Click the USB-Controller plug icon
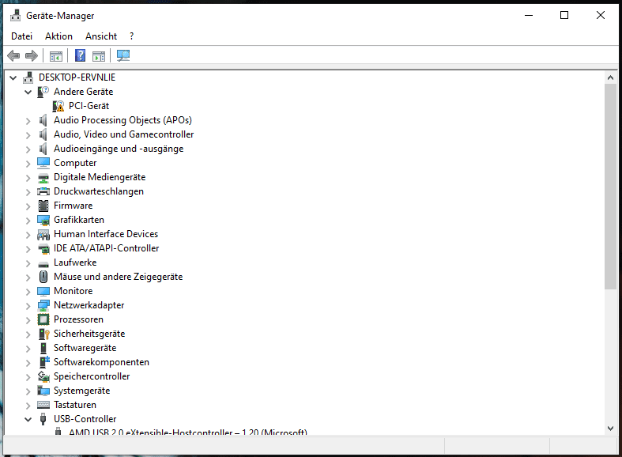622x457 pixels. [43, 419]
